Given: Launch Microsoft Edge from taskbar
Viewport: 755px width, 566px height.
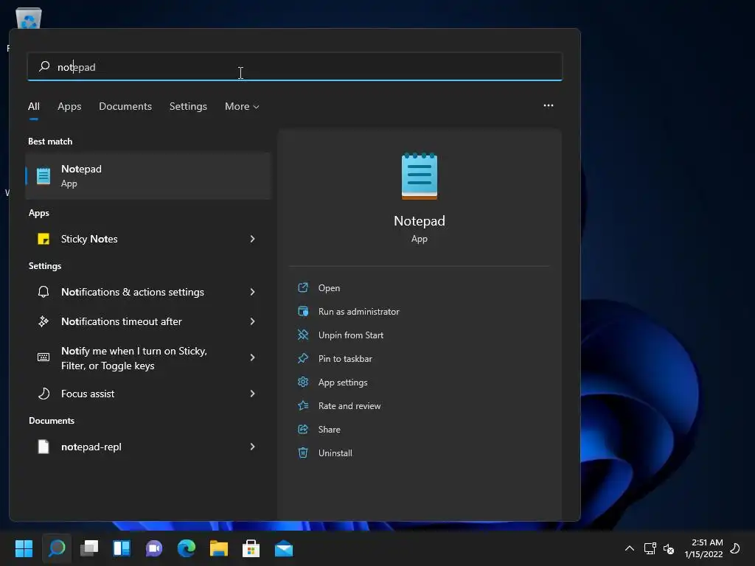Looking at the screenshot, I should 187,548.
